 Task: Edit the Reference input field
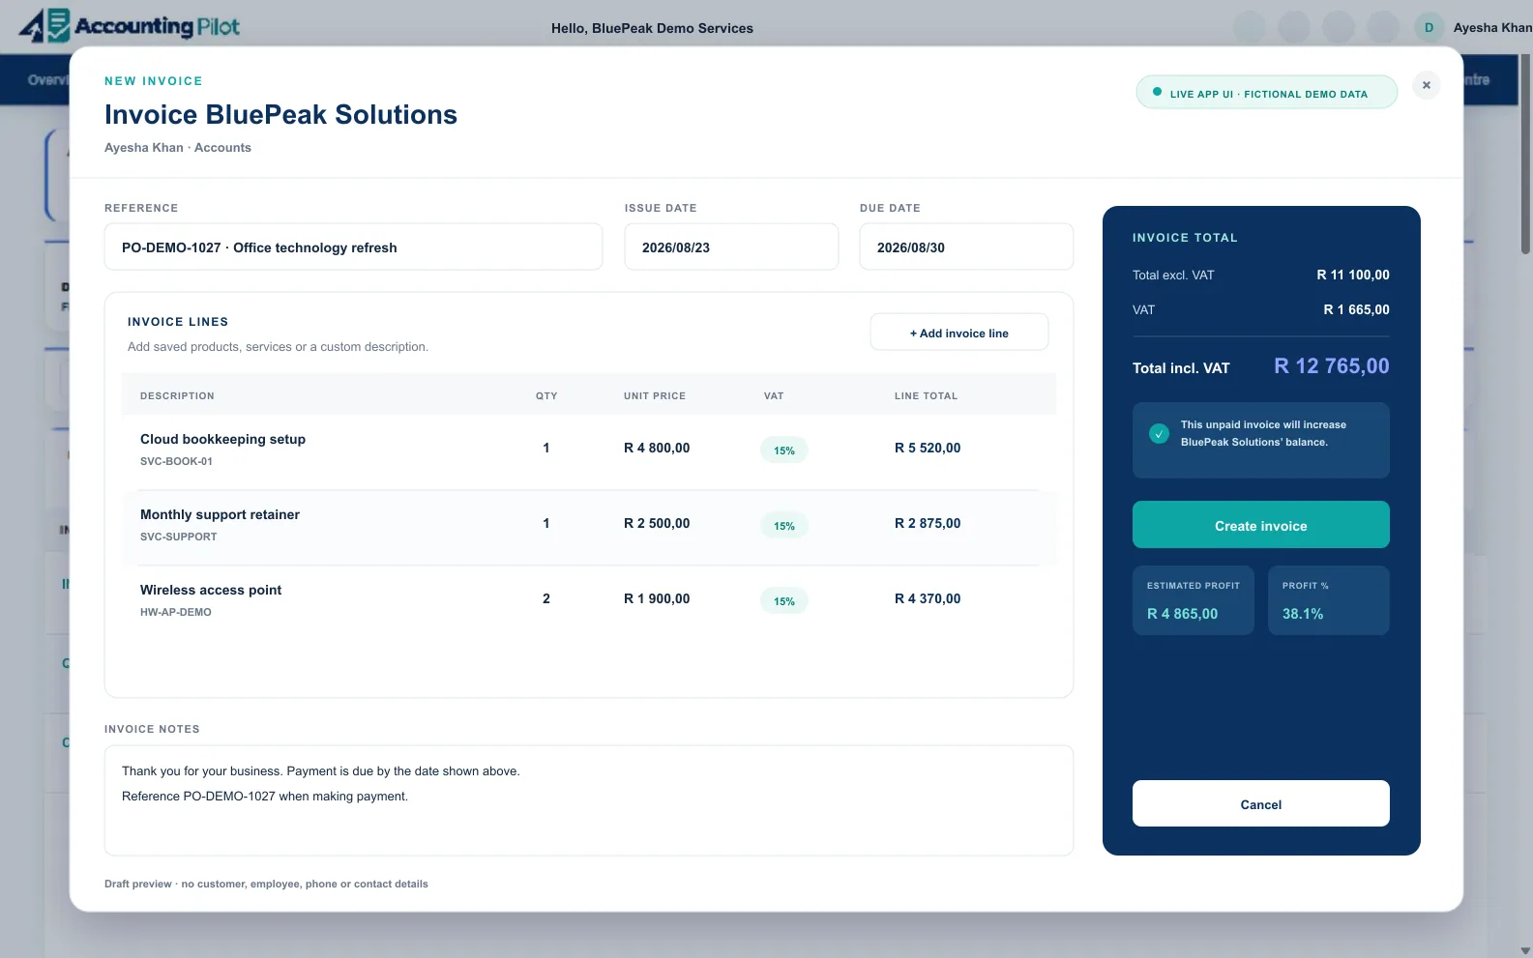pyautogui.click(x=353, y=247)
